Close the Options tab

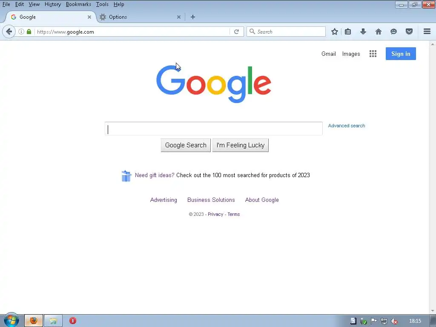(179, 17)
